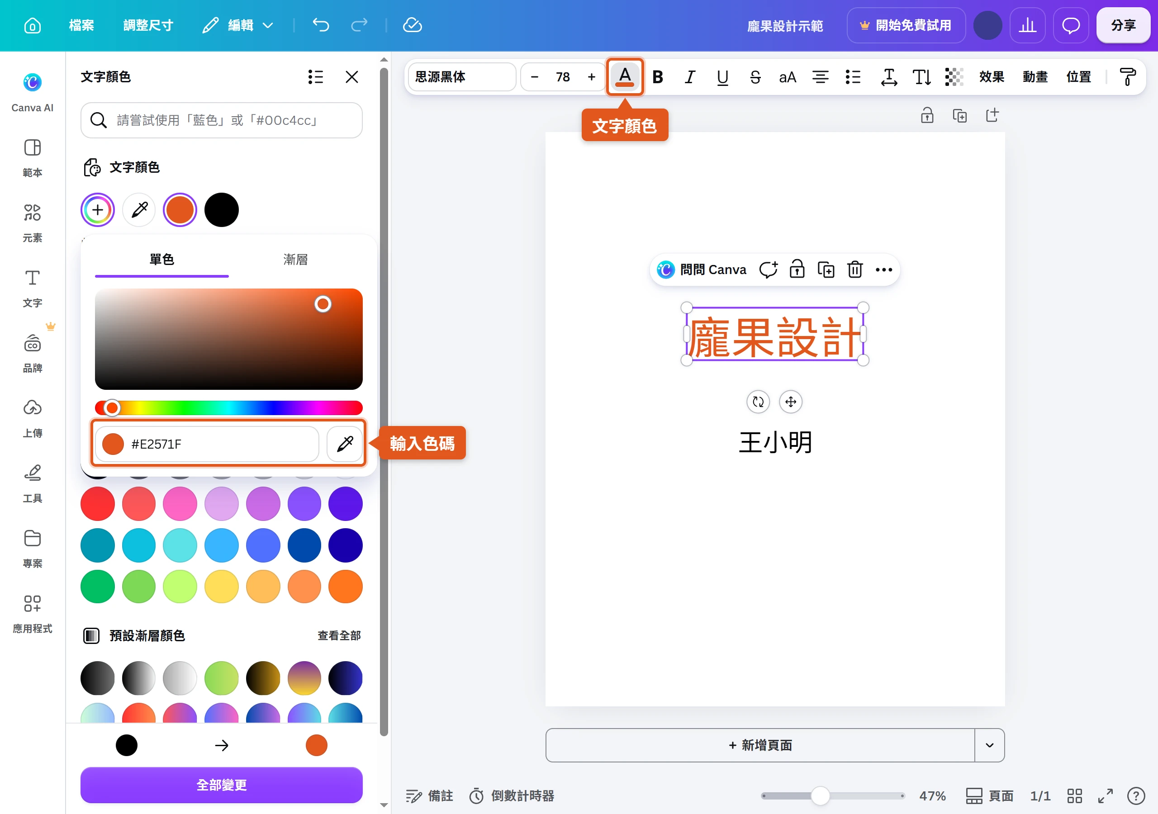
Task: Click the 分享 share button
Action: pyautogui.click(x=1123, y=25)
